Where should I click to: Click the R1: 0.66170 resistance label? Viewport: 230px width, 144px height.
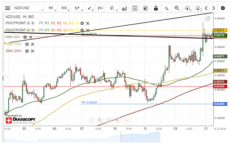click(x=89, y=34)
